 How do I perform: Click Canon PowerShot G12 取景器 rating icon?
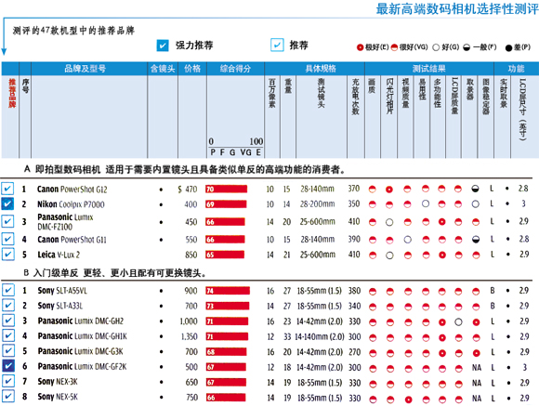click(475, 189)
